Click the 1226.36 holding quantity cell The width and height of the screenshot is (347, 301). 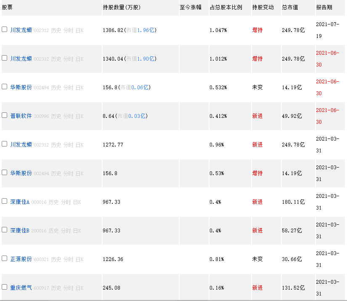pyautogui.click(x=113, y=259)
